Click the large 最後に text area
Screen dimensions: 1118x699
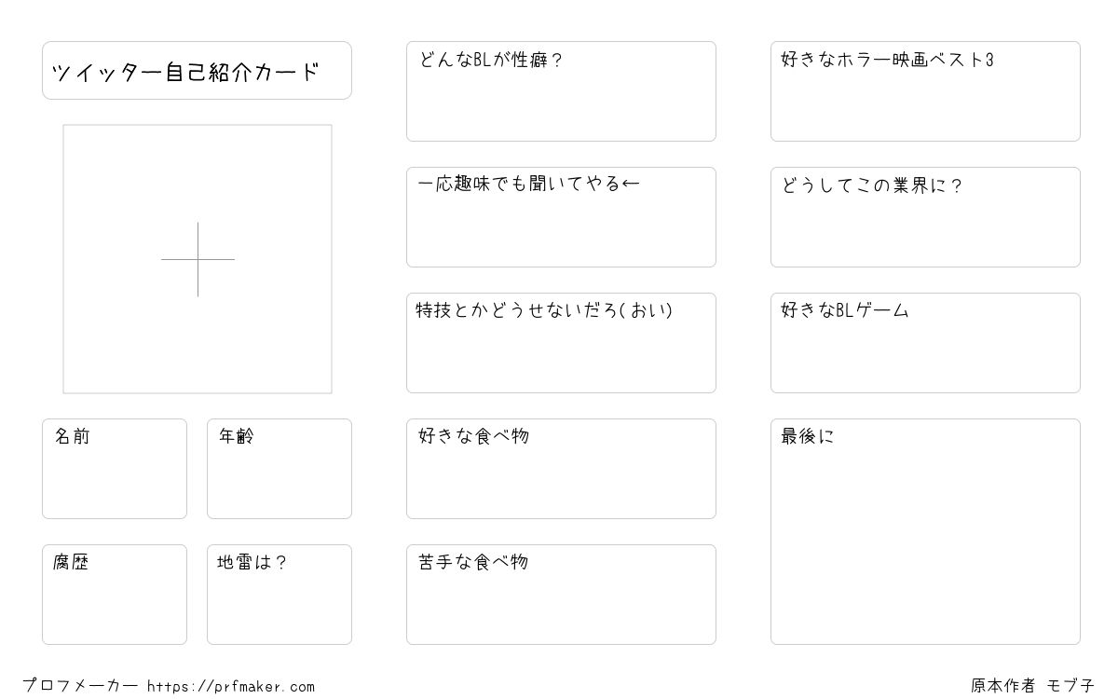click(x=925, y=531)
